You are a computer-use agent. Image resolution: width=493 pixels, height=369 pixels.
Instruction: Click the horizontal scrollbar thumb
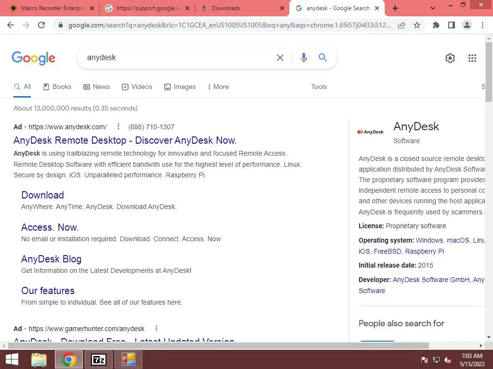(x=219, y=346)
